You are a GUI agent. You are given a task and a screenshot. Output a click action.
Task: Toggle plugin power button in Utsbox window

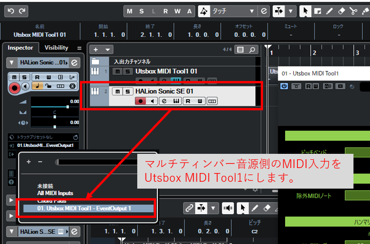tap(284, 87)
